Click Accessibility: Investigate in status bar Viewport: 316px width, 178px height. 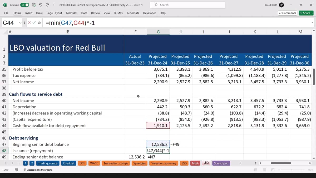pyautogui.click(x=38, y=170)
